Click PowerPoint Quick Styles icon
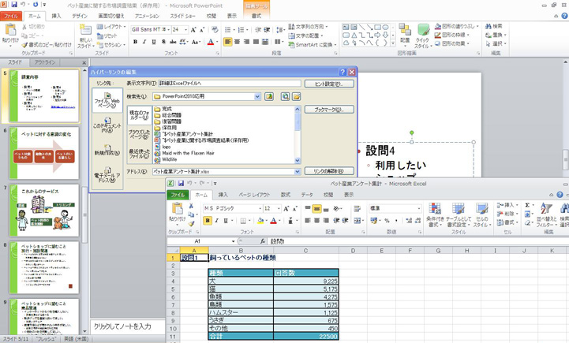 423,31
